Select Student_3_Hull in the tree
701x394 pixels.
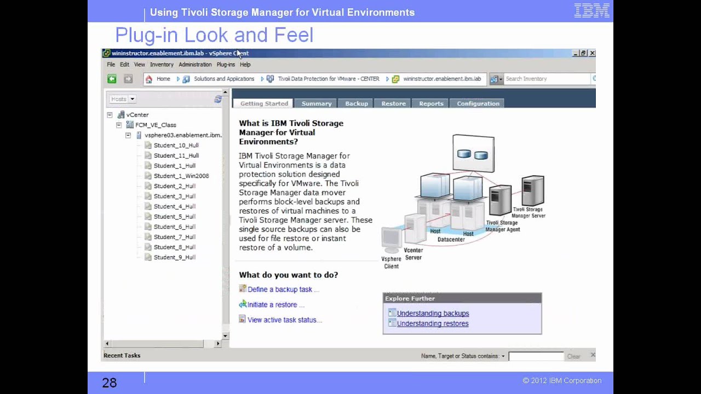click(x=175, y=196)
